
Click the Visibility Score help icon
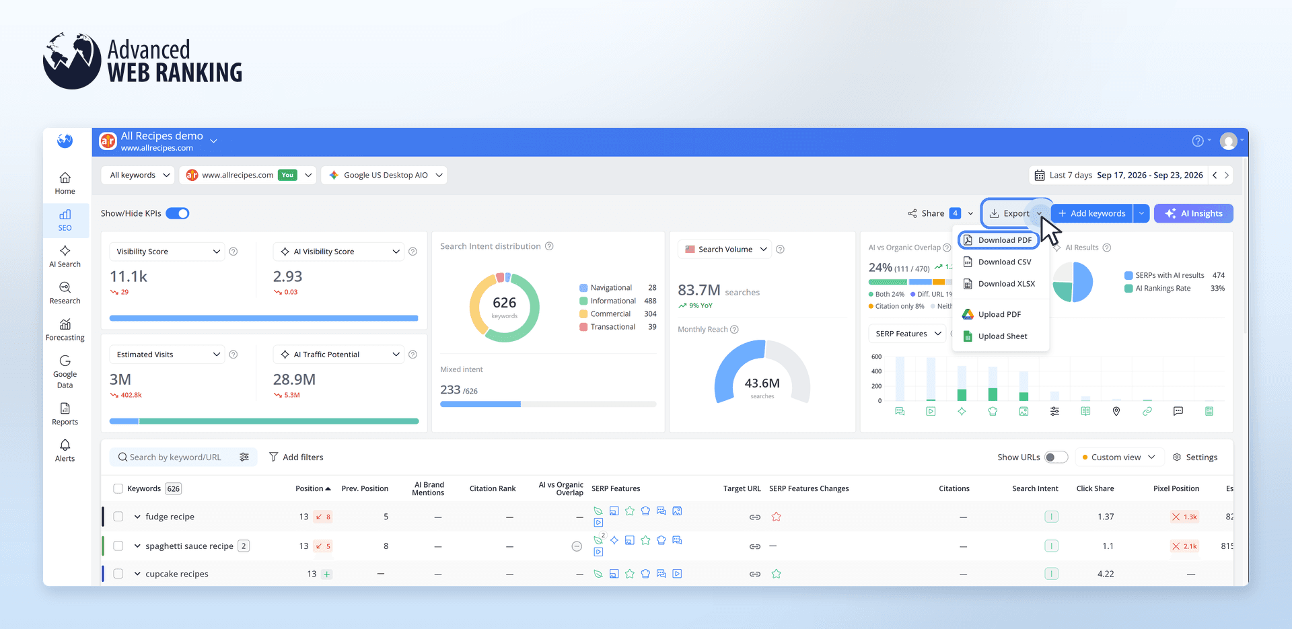[x=234, y=252]
